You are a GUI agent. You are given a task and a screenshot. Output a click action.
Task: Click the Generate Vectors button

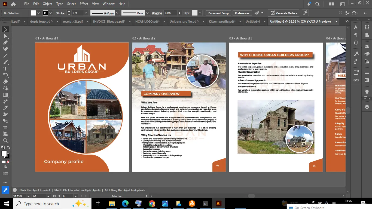click(284, 13)
